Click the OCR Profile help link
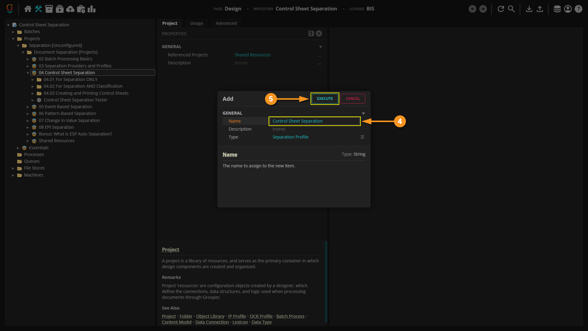Screen dimensions: 588x331 [x=261, y=316]
